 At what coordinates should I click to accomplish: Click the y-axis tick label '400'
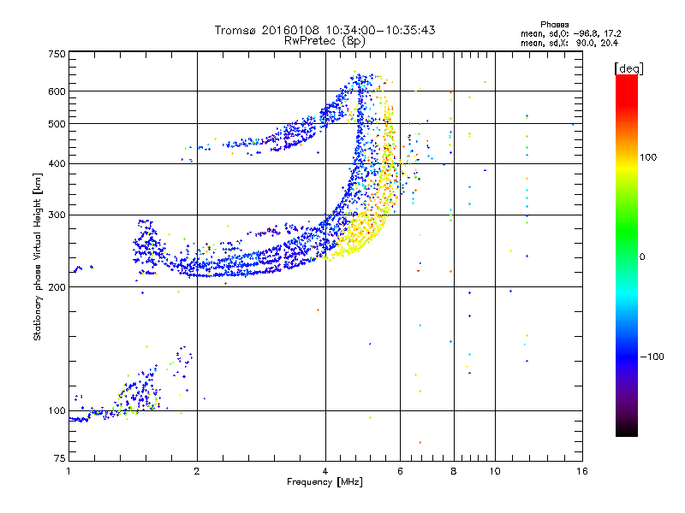coord(57,163)
